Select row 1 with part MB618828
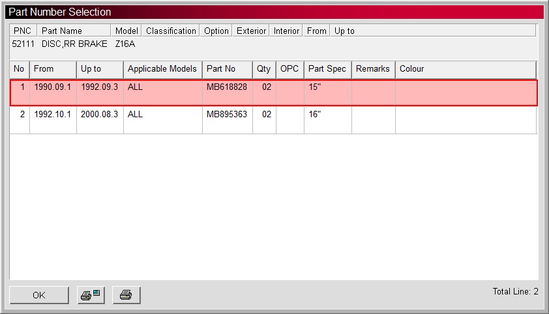The height and width of the screenshot is (314, 549). click(x=226, y=92)
